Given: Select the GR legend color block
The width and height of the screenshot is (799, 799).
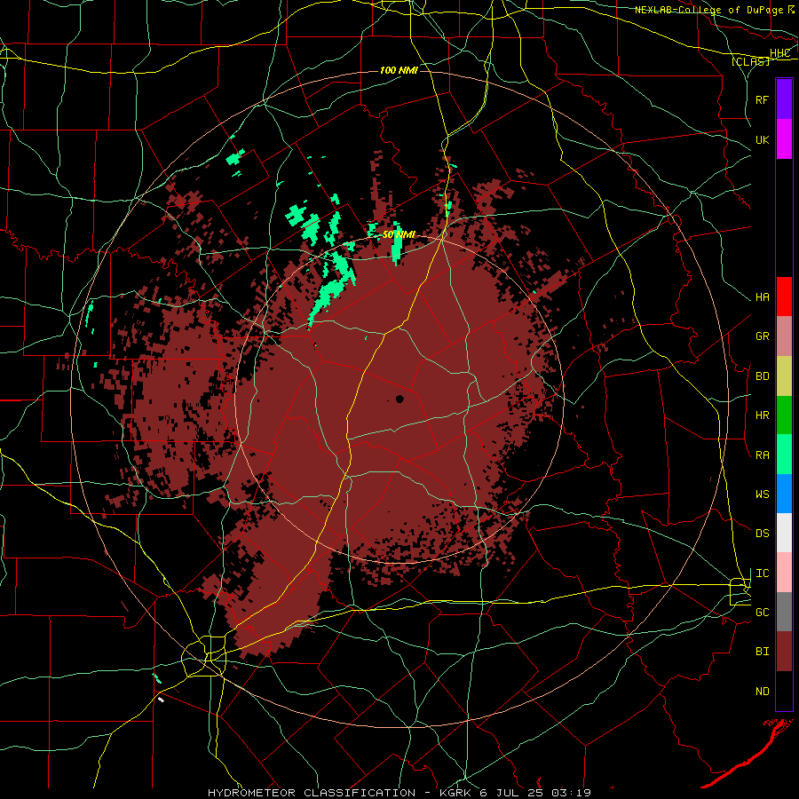Looking at the screenshot, I should pos(784,336).
